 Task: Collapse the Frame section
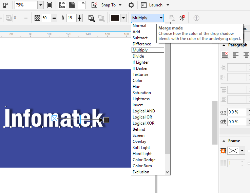tap(224, 141)
